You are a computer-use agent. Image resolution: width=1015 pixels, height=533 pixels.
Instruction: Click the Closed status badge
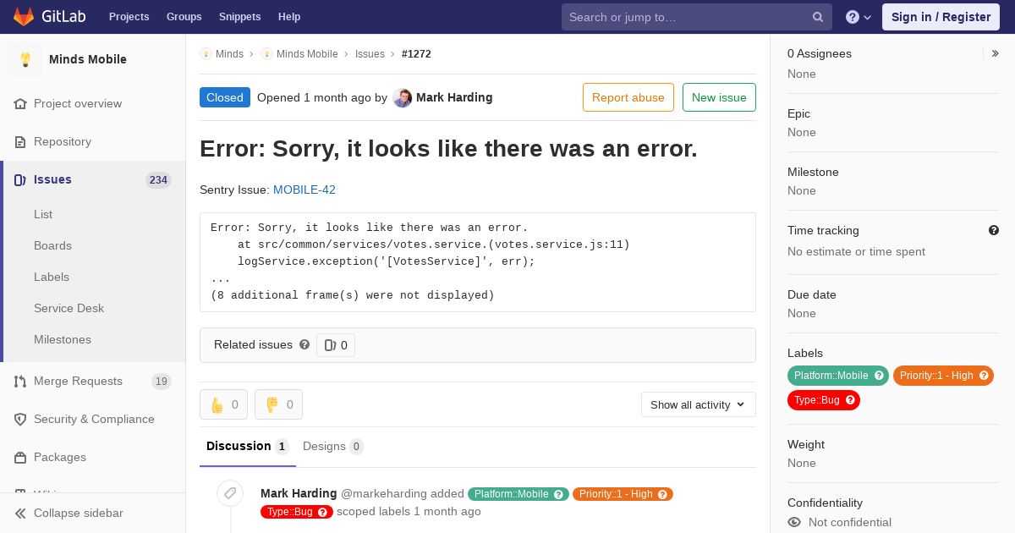click(x=225, y=97)
